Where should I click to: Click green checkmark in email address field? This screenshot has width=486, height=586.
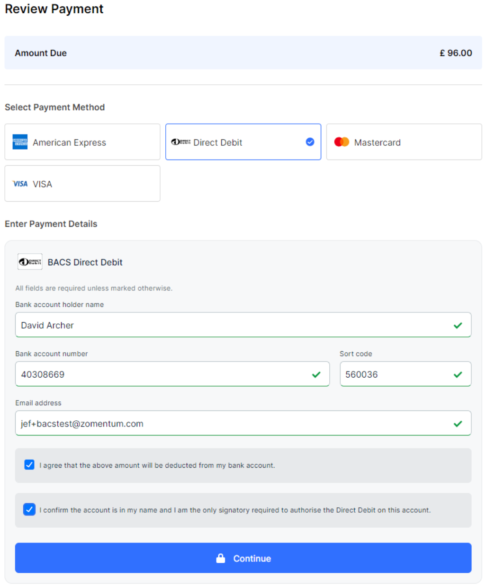[x=458, y=424]
